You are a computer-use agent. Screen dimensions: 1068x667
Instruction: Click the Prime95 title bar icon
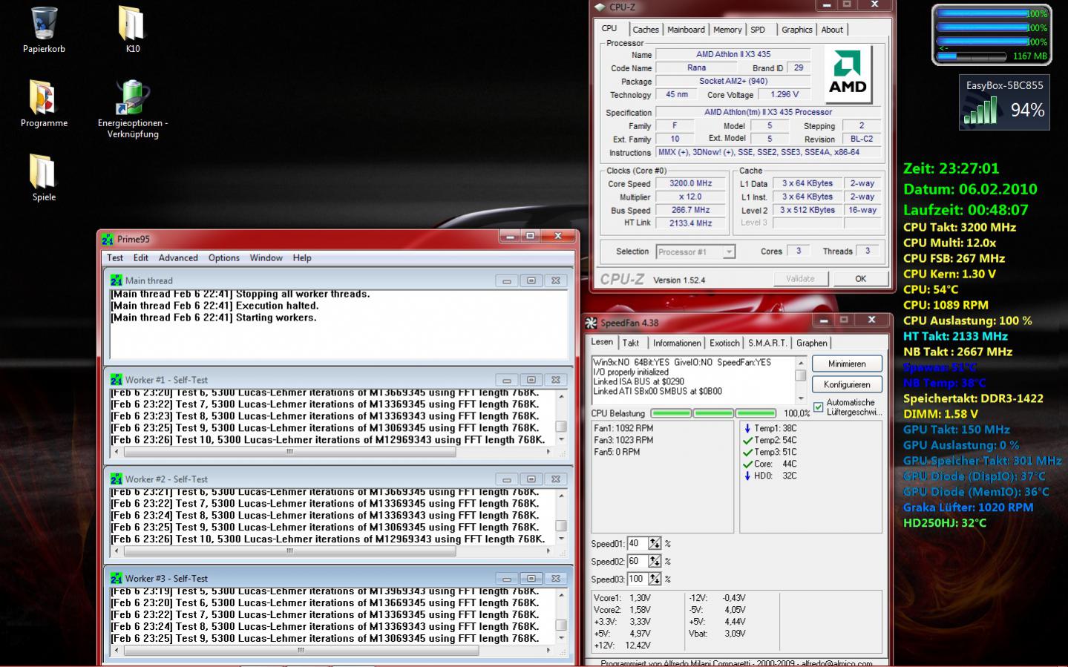(x=108, y=240)
